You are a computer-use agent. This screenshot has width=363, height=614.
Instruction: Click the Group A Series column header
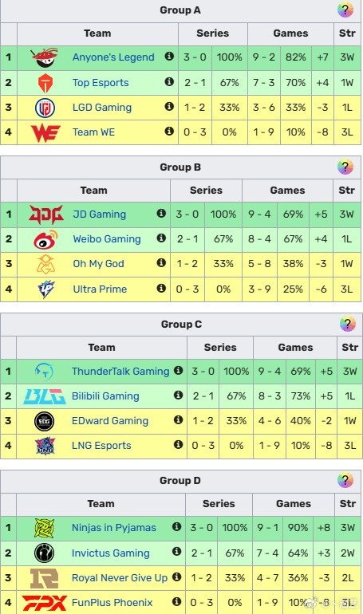coord(213,33)
